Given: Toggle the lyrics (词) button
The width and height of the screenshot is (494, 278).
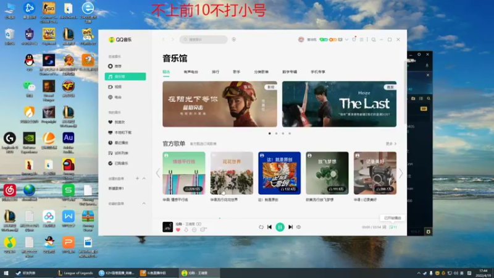Looking at the screenshot, I should point(384,227).
